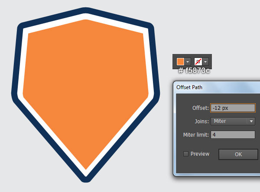Click the '# f5873c' hex label
This screenshot has width=260, height=192.
194,70
